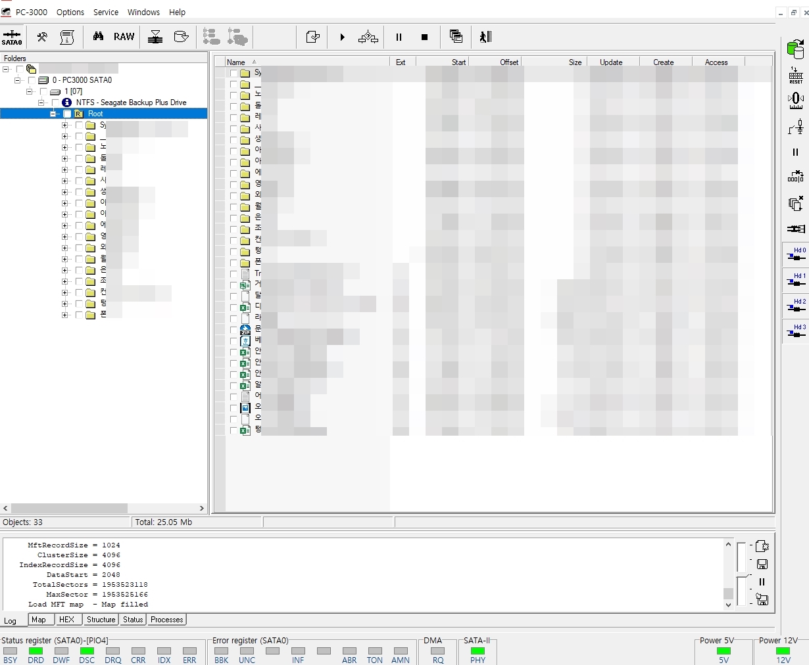Collapse the topmost tree node

6,69
